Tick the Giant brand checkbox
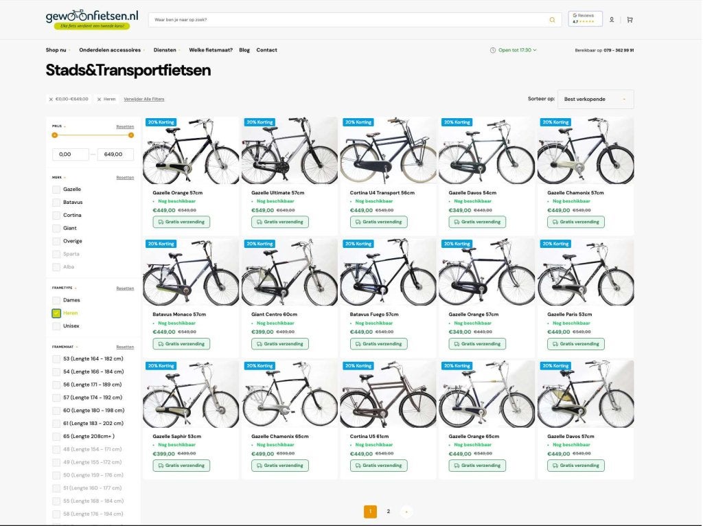This screenshot has height=526, width=703. coord(56,229)
